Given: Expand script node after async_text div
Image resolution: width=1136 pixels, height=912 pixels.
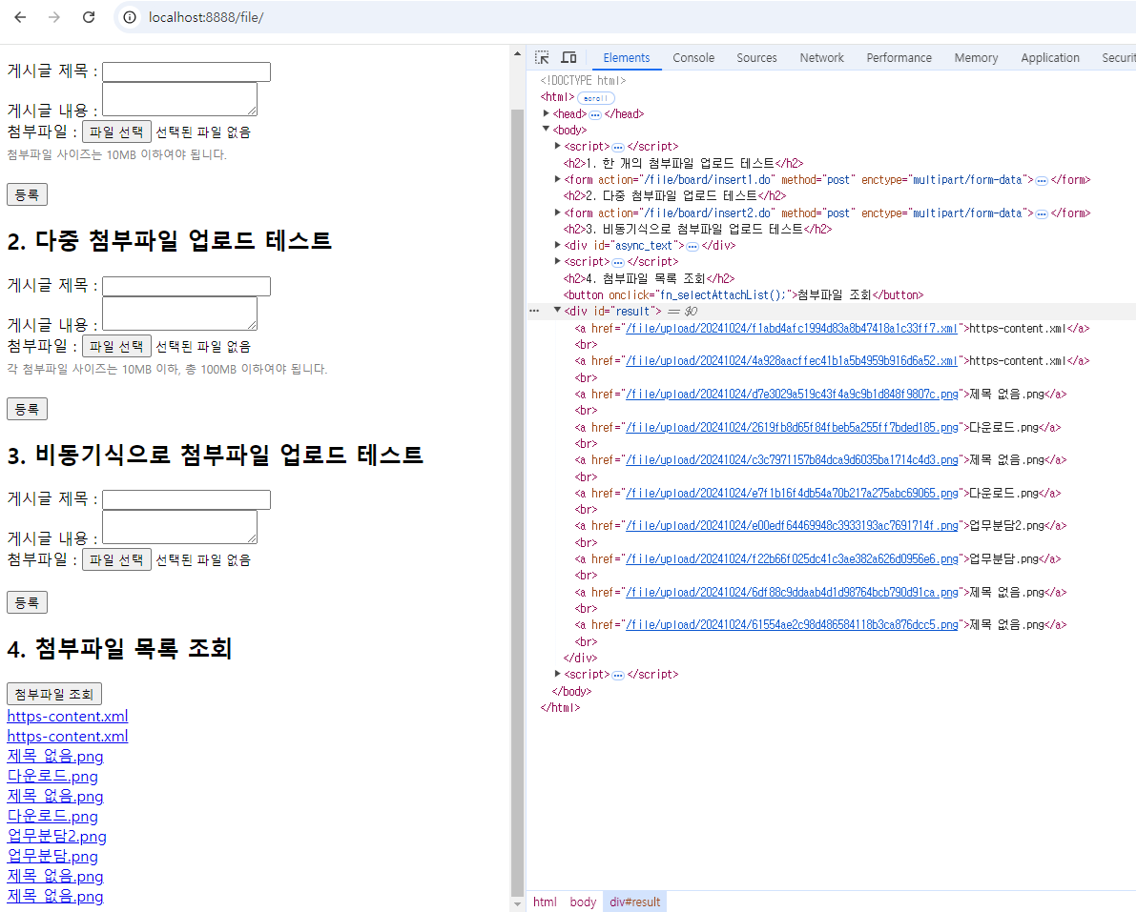Looking at the screenshot, I should (557, 261).
